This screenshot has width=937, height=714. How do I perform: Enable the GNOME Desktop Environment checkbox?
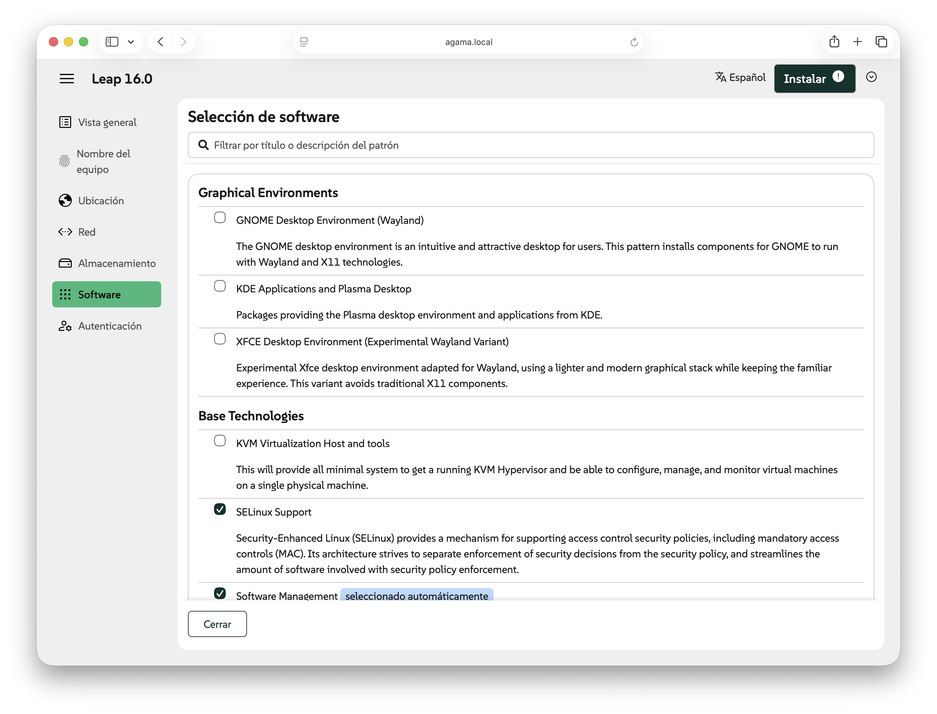pyautogui.click(x=220, y=218)
